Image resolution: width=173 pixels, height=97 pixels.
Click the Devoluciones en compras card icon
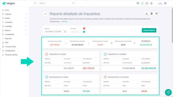click(x=105, y=77)
